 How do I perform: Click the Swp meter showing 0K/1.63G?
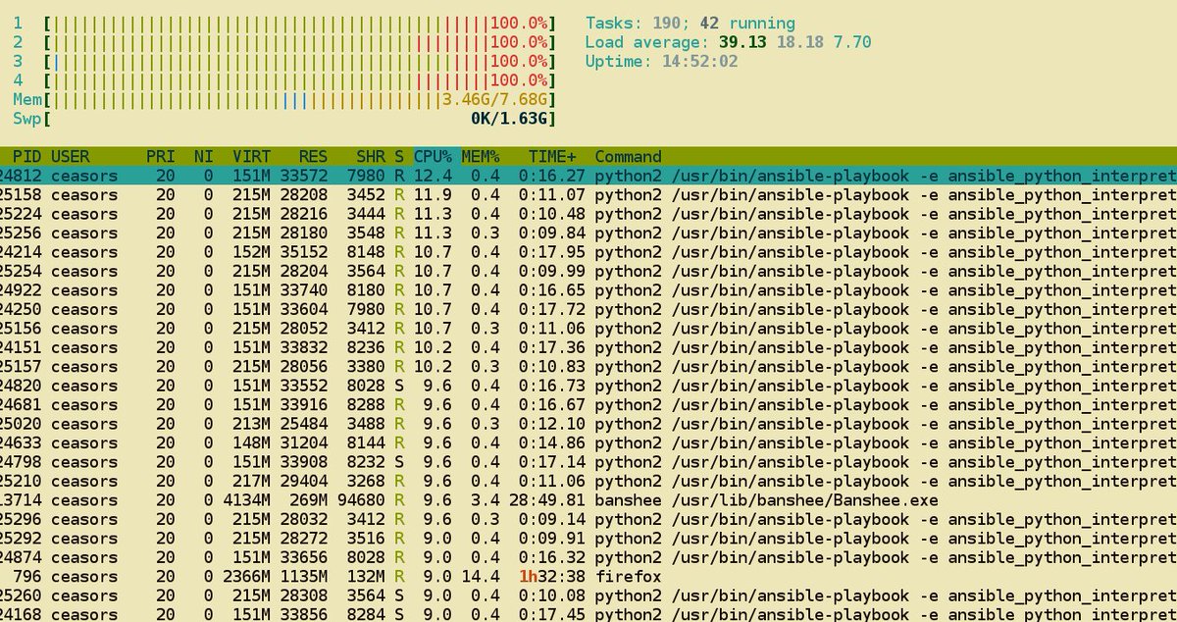(284, 119)
